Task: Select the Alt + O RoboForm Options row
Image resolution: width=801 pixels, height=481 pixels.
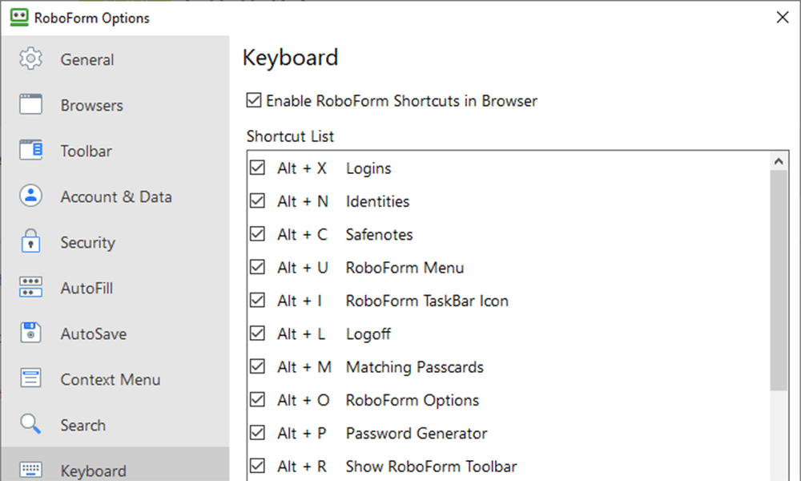Action: pyautogui.click(x=509, y=400)
